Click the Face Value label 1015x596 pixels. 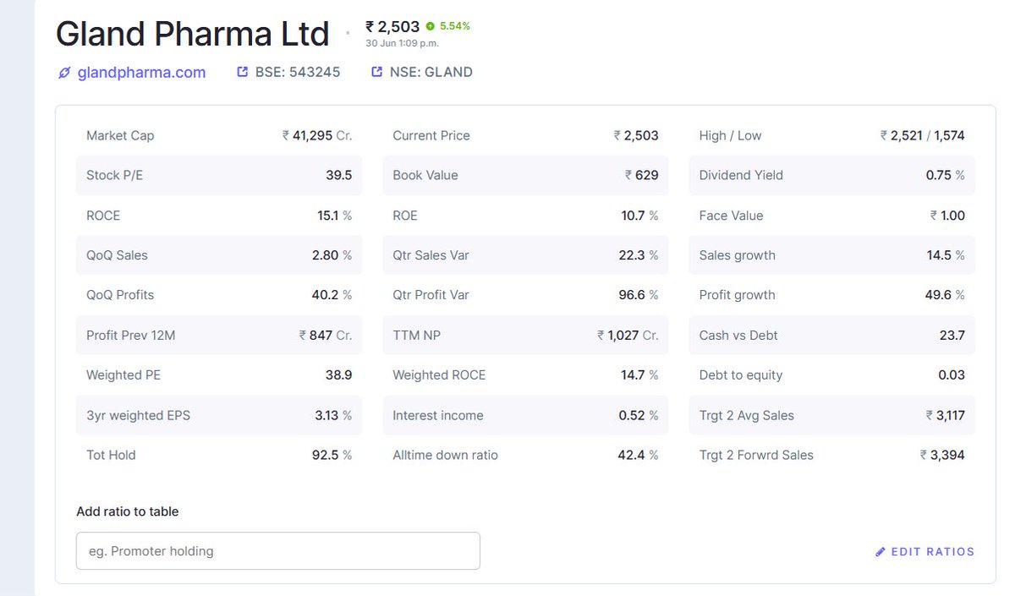731,216
